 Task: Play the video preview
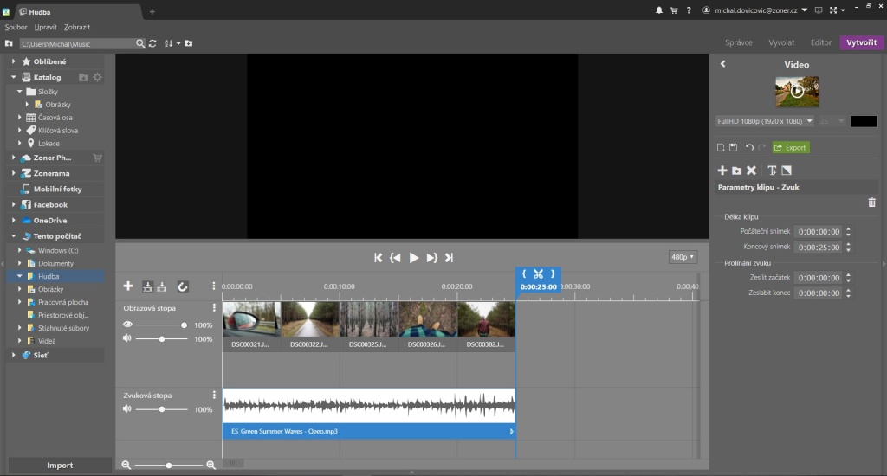(413, 258)
